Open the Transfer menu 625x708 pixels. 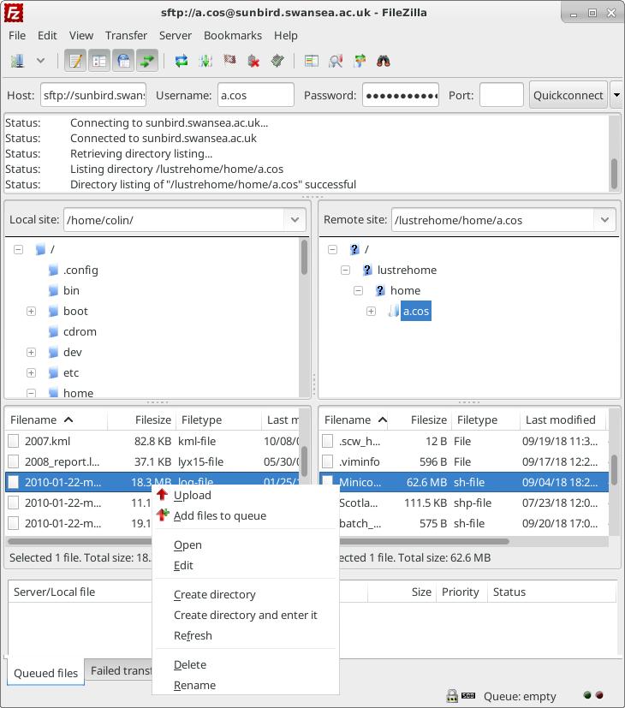[126, 36]
